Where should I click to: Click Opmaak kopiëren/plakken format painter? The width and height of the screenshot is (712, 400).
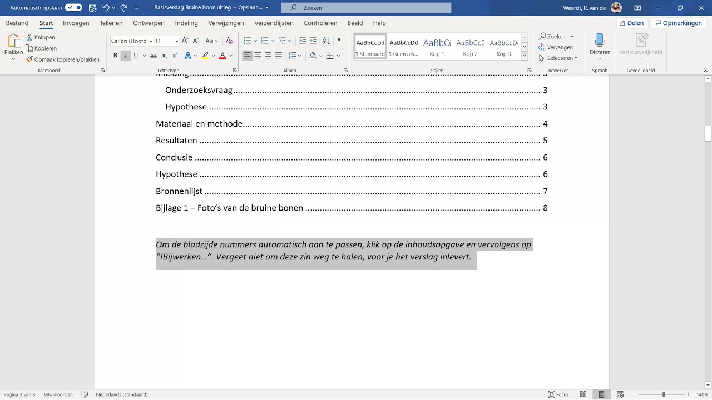click(63, 59)
